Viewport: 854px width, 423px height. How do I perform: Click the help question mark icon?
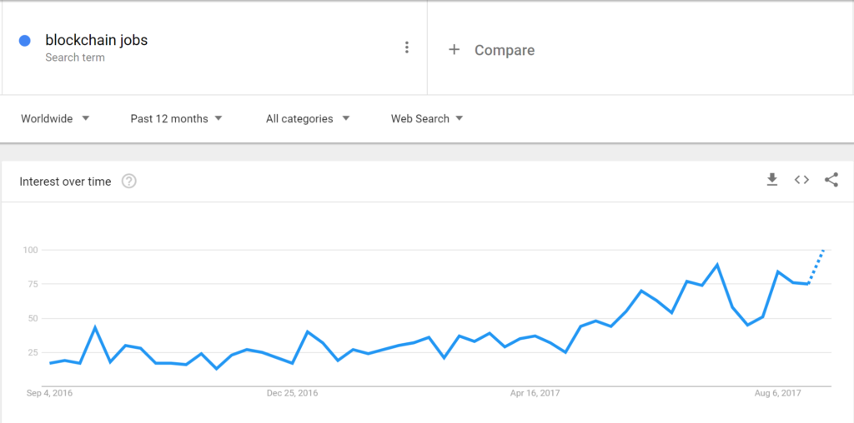click(x=128, y=181)
